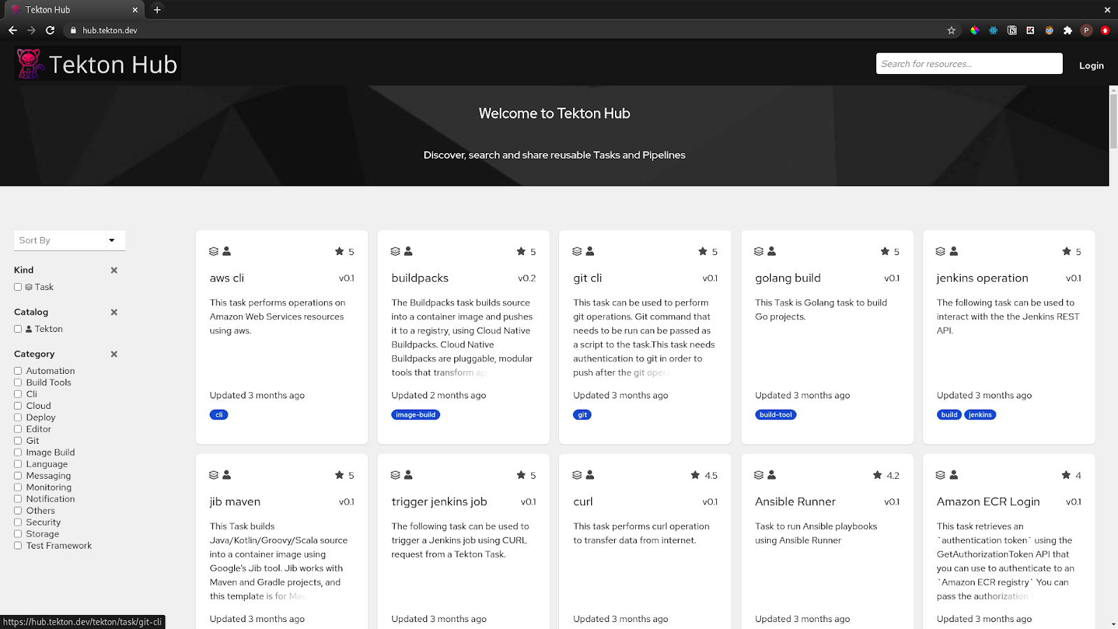The width and height of the screenshot is (1118, 629).
Task: Open the jenkins operation task
Action: coord(982,278)
